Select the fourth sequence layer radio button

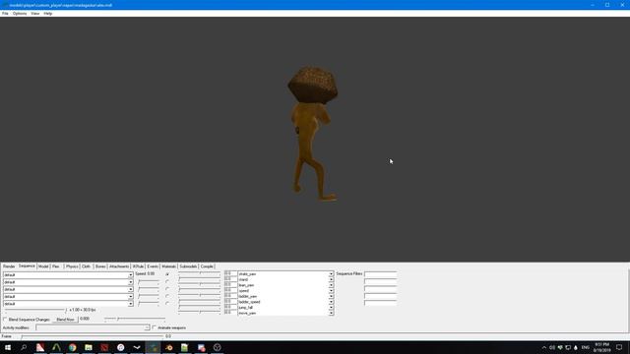click(x=167, y=296)
